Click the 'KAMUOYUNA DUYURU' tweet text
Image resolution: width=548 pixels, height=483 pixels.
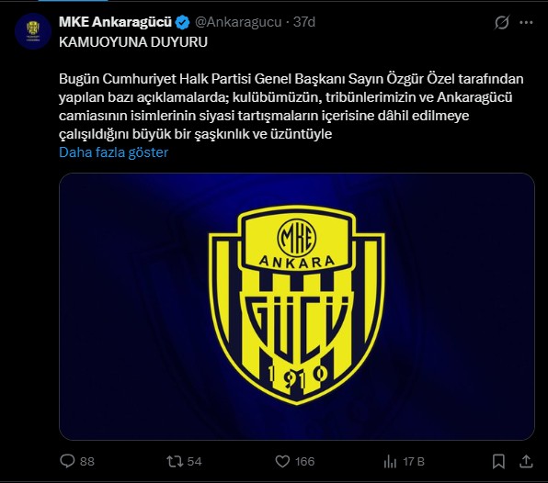(x=133, y=42)
